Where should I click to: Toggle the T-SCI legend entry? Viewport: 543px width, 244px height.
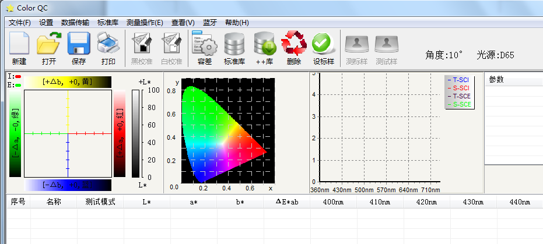459,80
